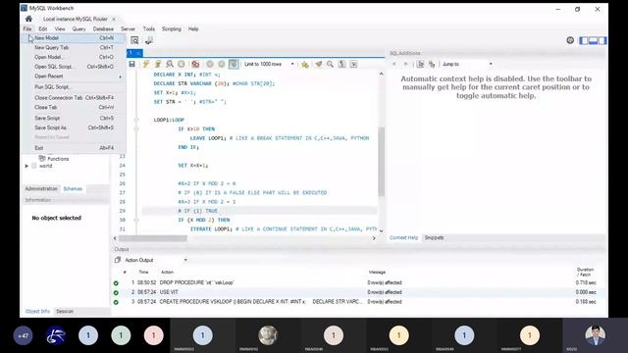This screenshot has height=353, width=628.
Task: Click the output copy icon beside Action Output
Action: click(x=118, y=260)
